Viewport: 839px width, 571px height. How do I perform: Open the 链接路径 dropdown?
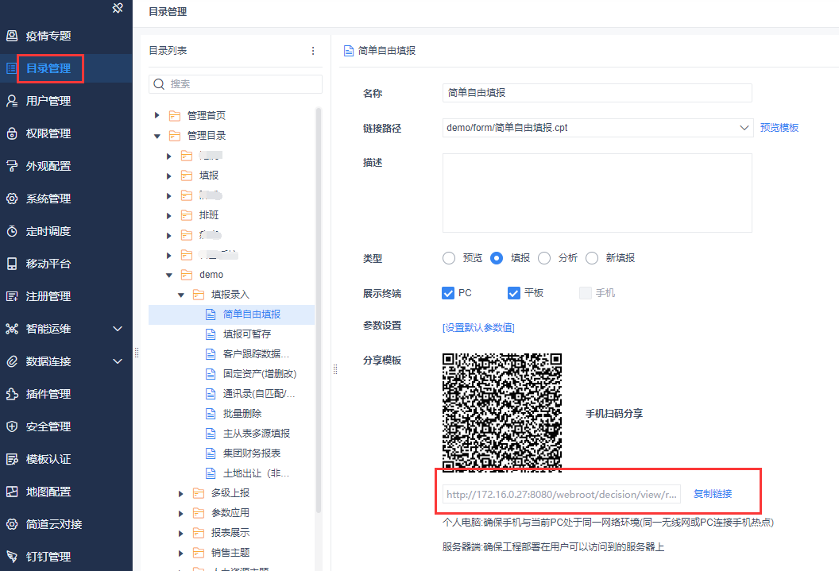(744, 128)
